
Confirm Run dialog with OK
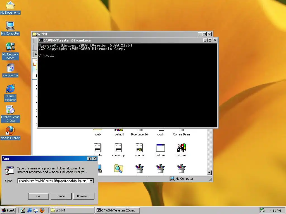pyautogui.click(x=39, y=196)
